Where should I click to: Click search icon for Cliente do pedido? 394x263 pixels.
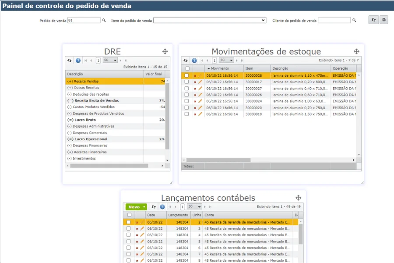354,21
